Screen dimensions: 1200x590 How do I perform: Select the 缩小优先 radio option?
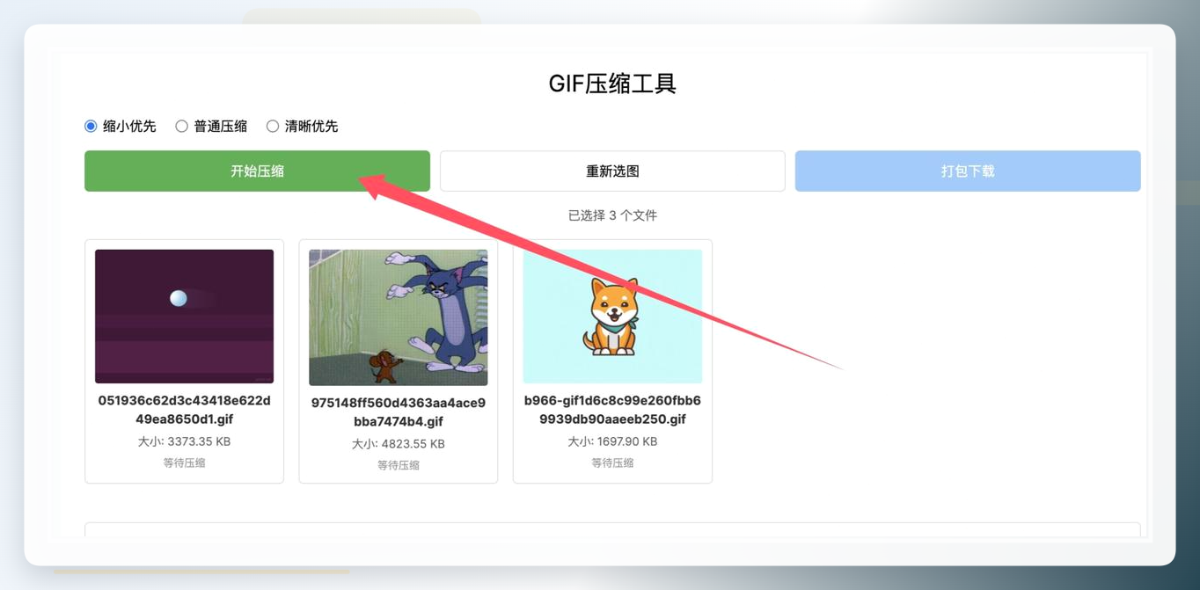point(91,126)
